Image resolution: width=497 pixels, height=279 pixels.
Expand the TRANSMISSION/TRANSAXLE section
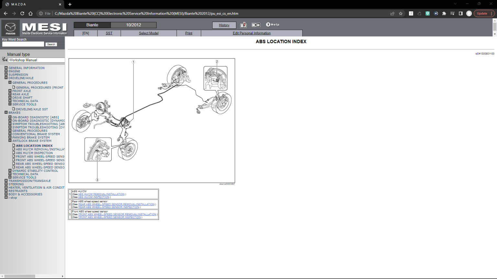6,181
